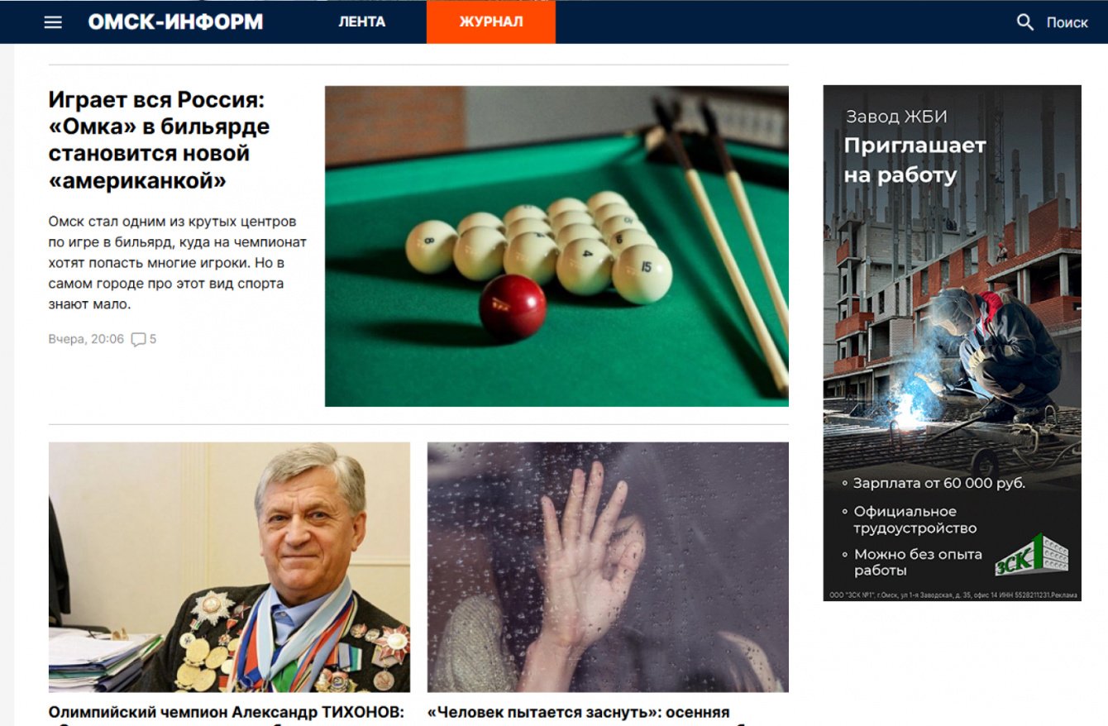Open photo of Александр Тихонов with medals

pos(229,567)
